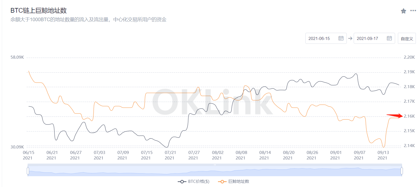Viewport: 420px width, 187px height.
Task: Click left handle of range slider
Action: coord(28,171)
